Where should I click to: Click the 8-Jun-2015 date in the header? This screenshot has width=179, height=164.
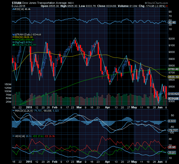[18, 6]
